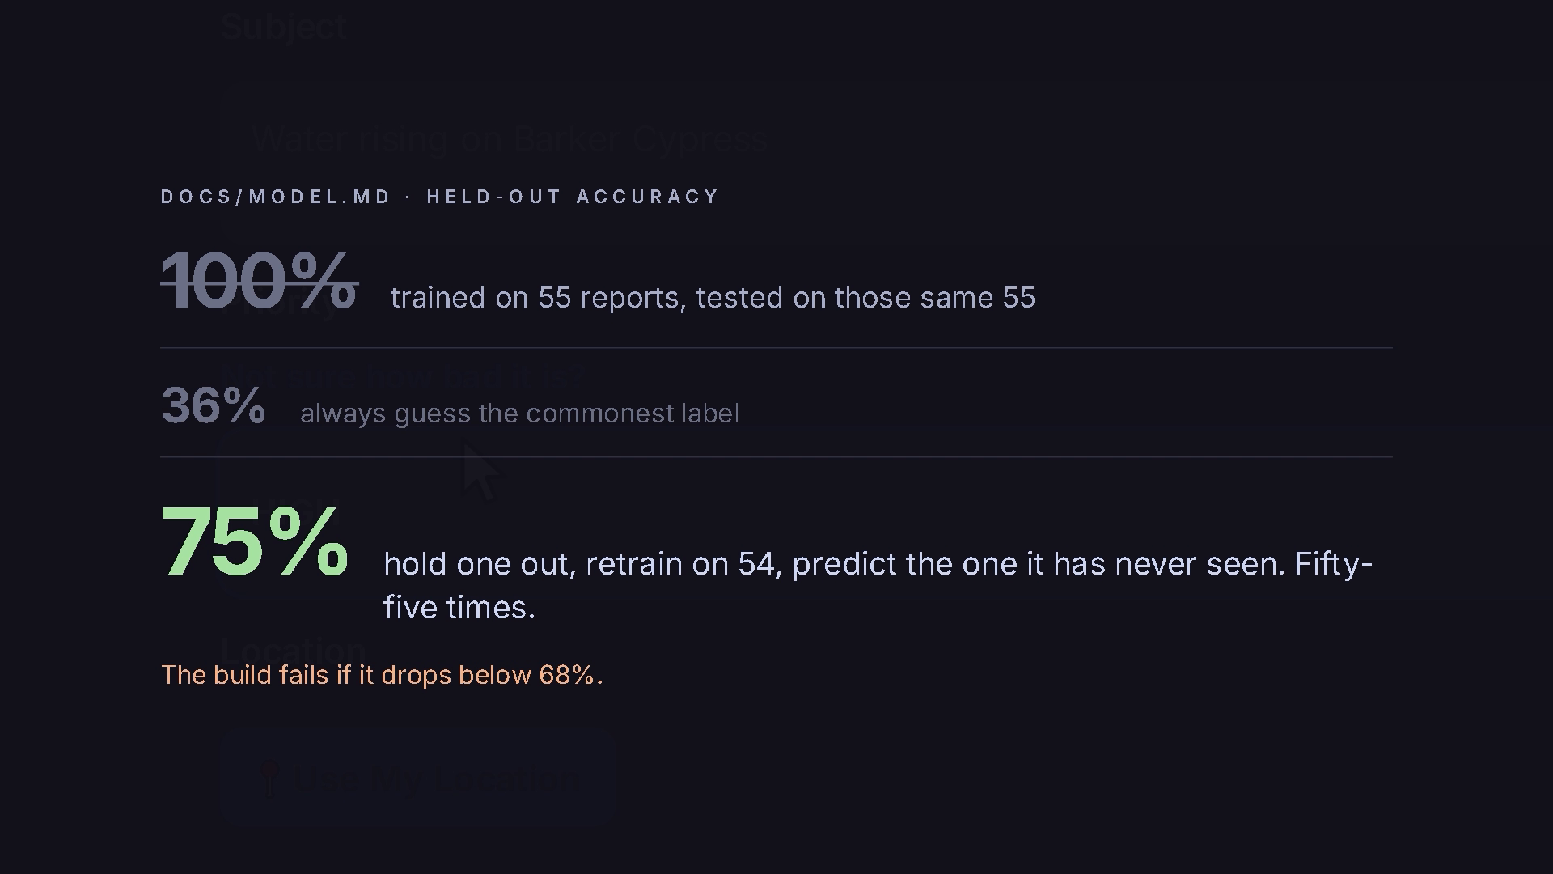Click the HELD-OUT ACCURACY heading
Screen dimensions: 1553x874
(x=573, y=197)
